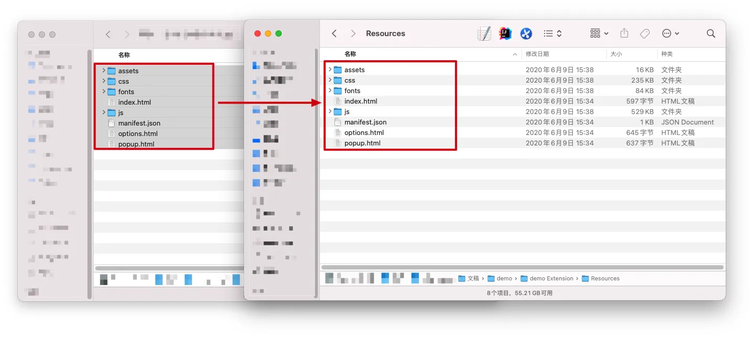
Task: Click the JSON Document kind cell
Action: [x=687, y=122]
